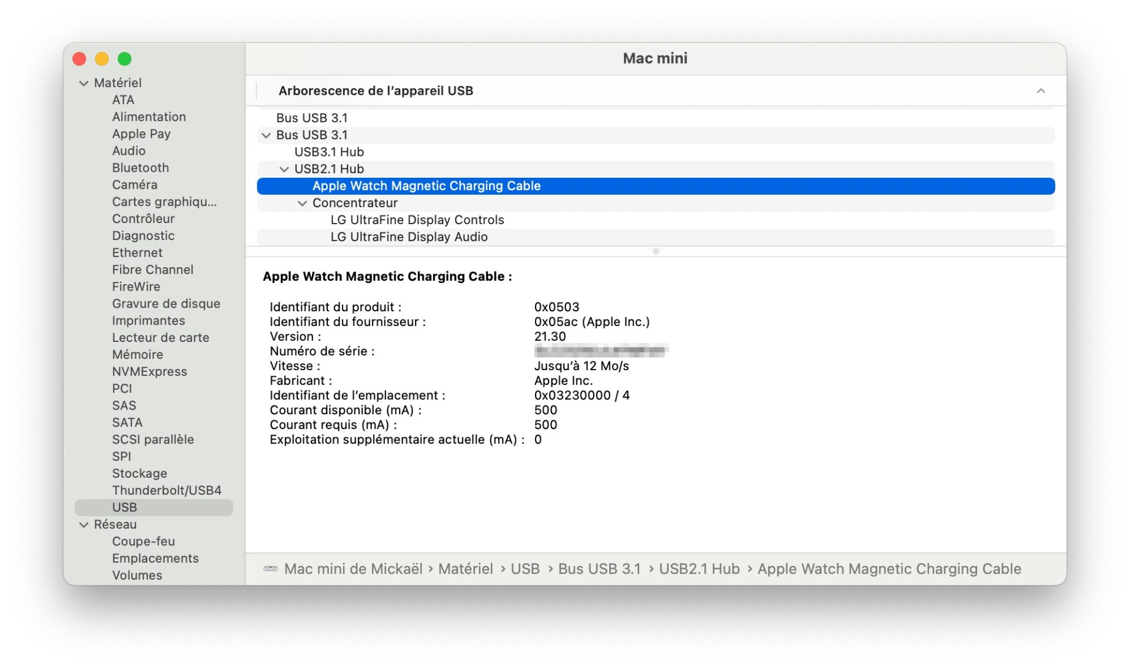Screen dimensions: 1130x669
Task: Maximize the window with green button
Action: tap(124, 59)
